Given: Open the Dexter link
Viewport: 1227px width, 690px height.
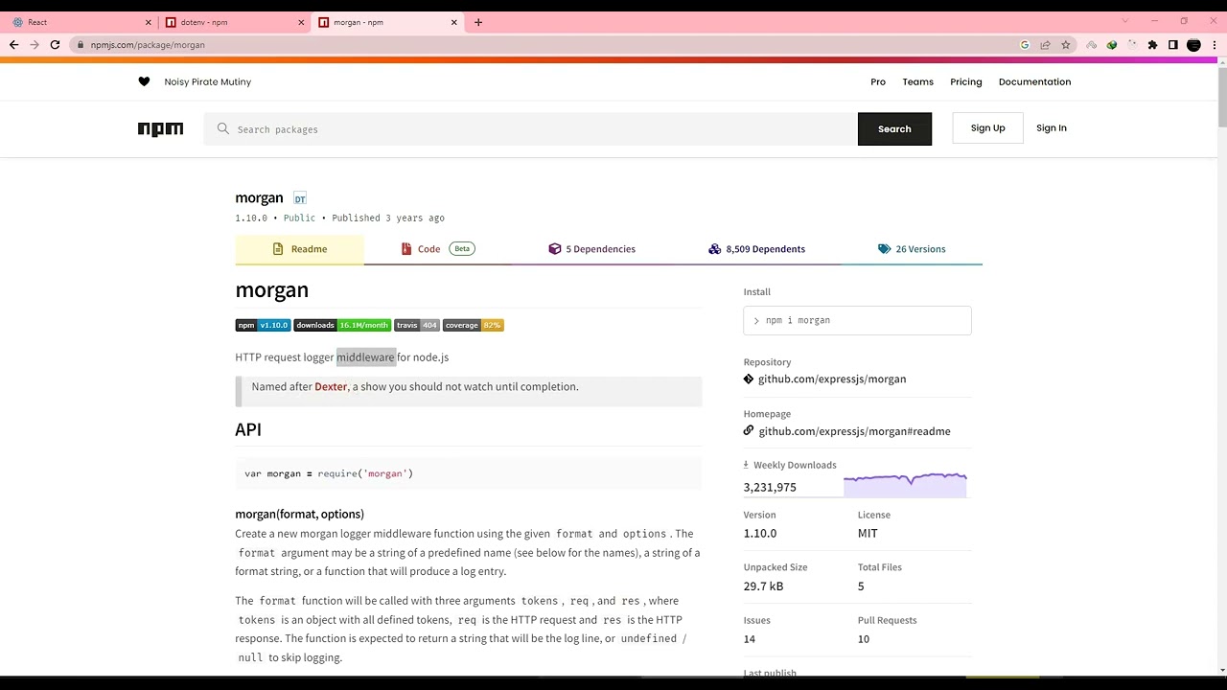Looking at the screenshot, I should [331, 387].
